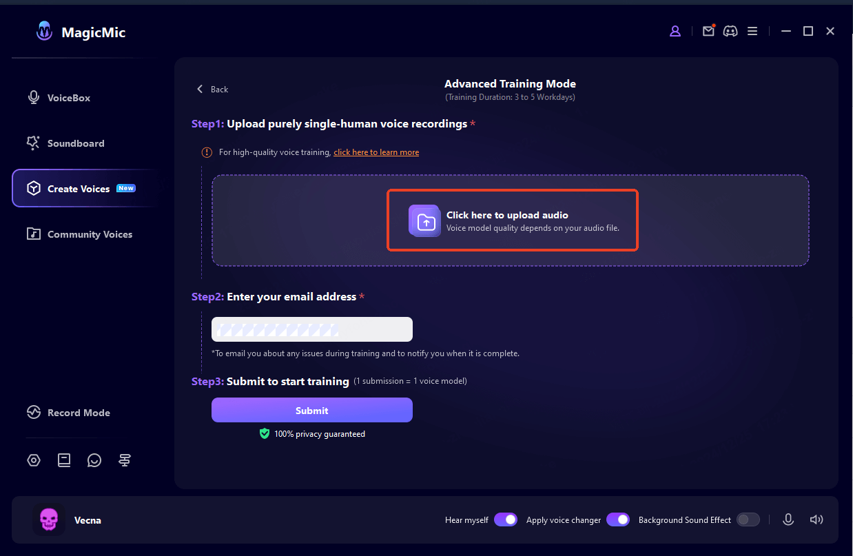Open the mail notifications icon
The width and height of the screenshot is (853, 556).
[x=708, y=31]
